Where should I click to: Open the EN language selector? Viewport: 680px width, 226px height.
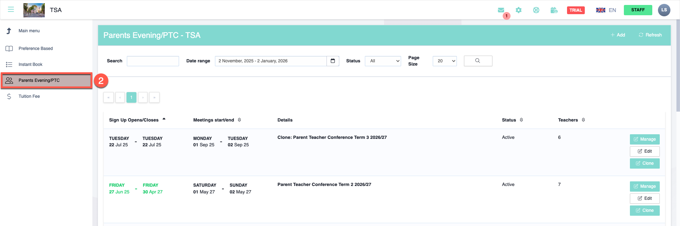(606, 10)
